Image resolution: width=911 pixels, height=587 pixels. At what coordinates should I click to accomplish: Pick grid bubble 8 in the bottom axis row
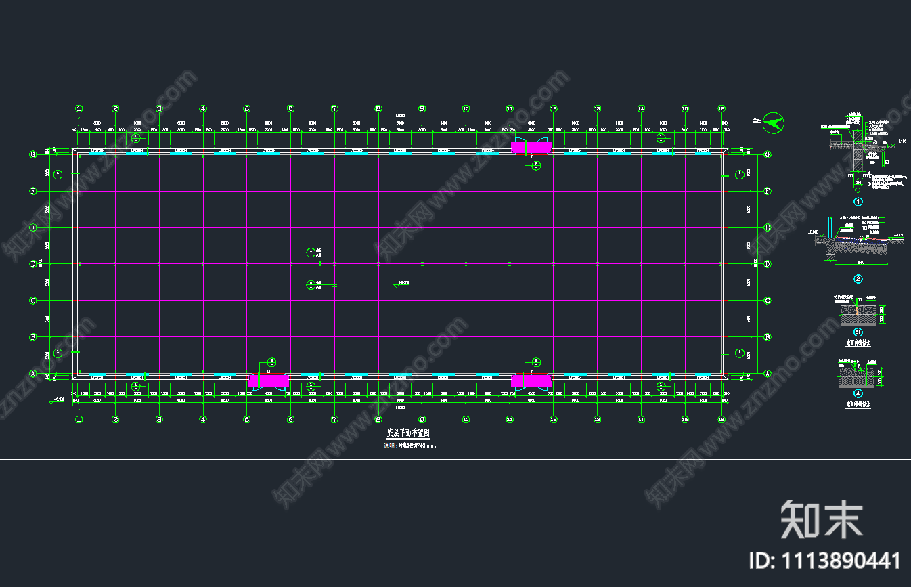point(378,420)
